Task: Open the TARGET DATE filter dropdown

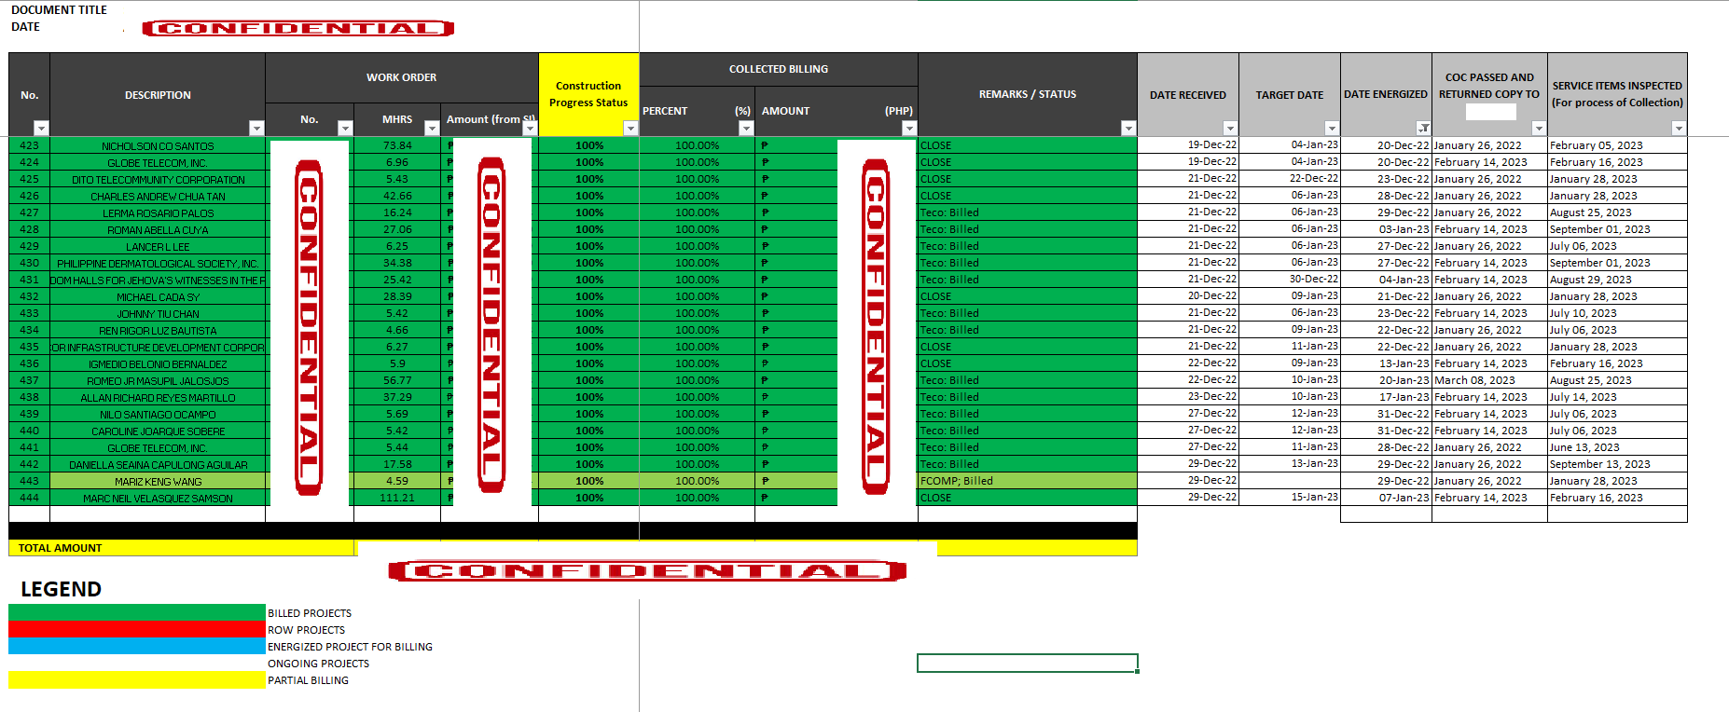Action: click(x=1332, y=128)
